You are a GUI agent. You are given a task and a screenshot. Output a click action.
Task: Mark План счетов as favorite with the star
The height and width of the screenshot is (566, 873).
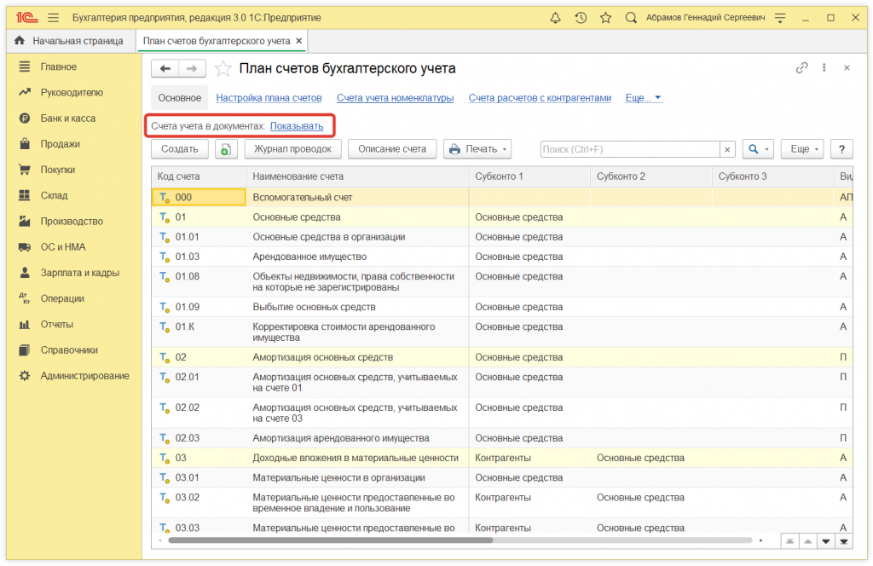click(223, 68)
